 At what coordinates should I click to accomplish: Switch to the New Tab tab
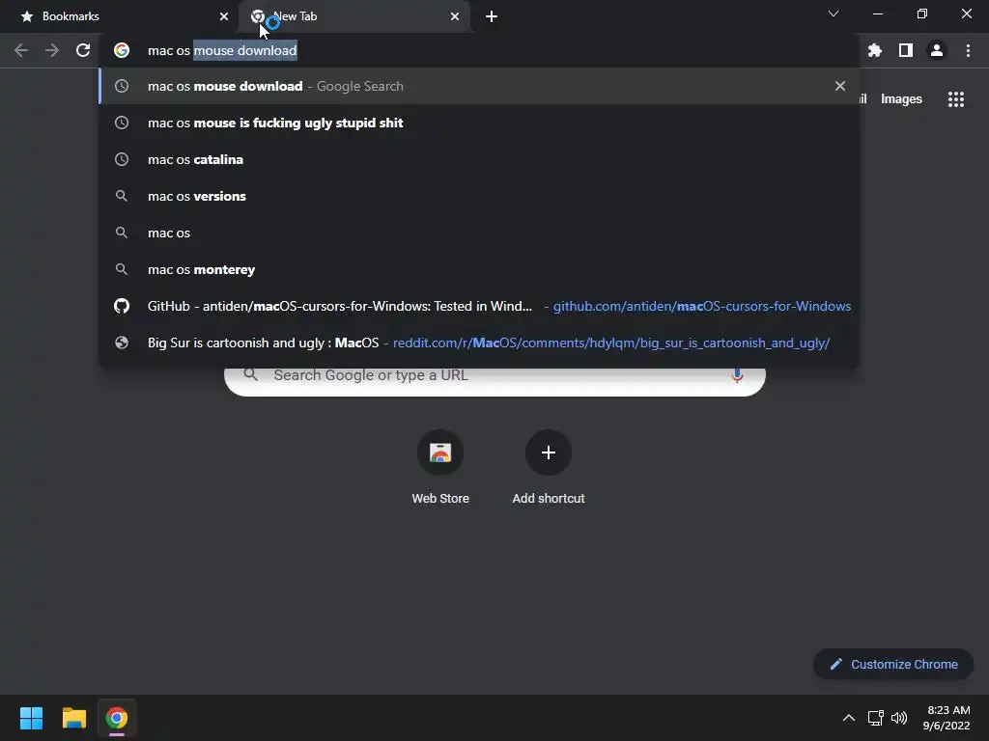(x=353, y=16)
